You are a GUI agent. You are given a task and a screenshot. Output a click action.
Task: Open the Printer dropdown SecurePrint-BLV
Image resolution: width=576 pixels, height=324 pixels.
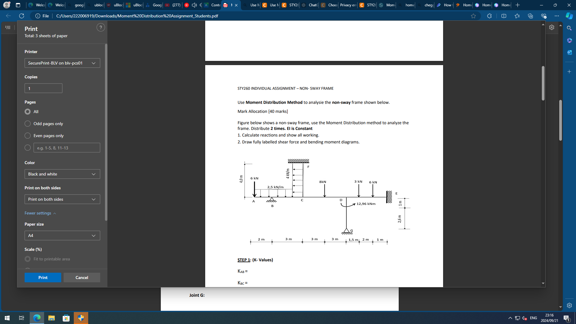(62, 63)
